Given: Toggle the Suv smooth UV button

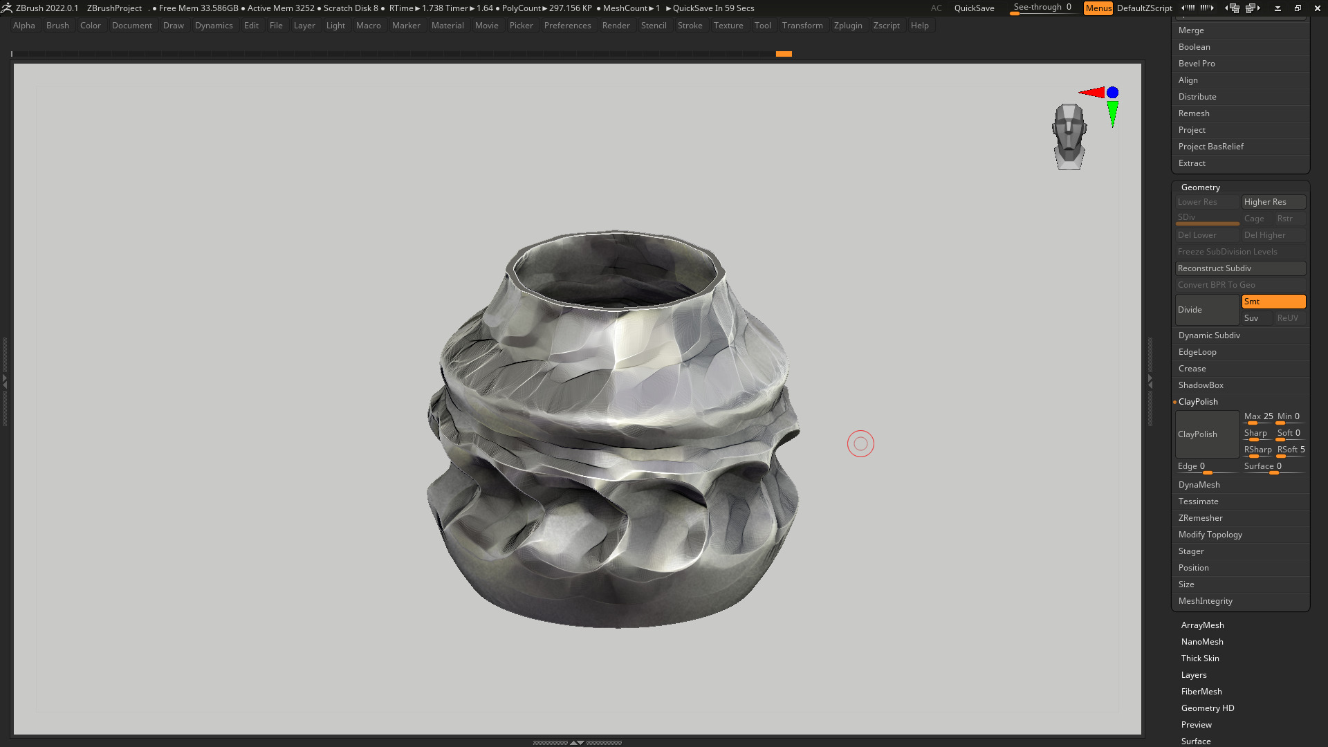Looking at the screenshot, I should 1257,318.
